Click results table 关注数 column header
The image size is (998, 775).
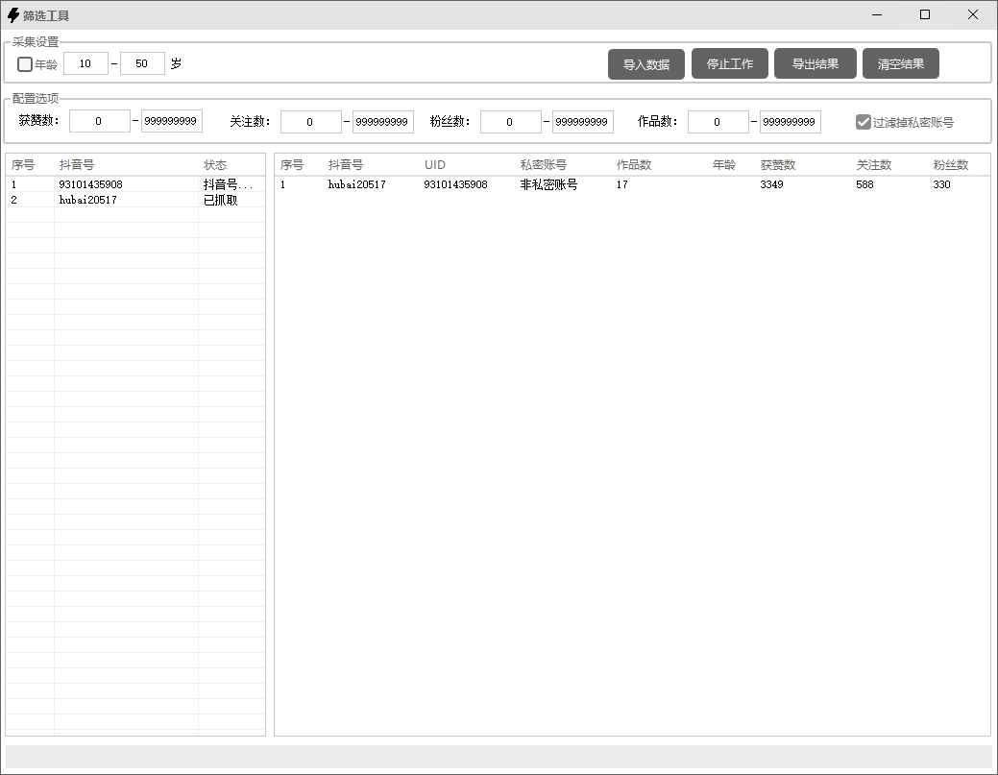point(889,165)
